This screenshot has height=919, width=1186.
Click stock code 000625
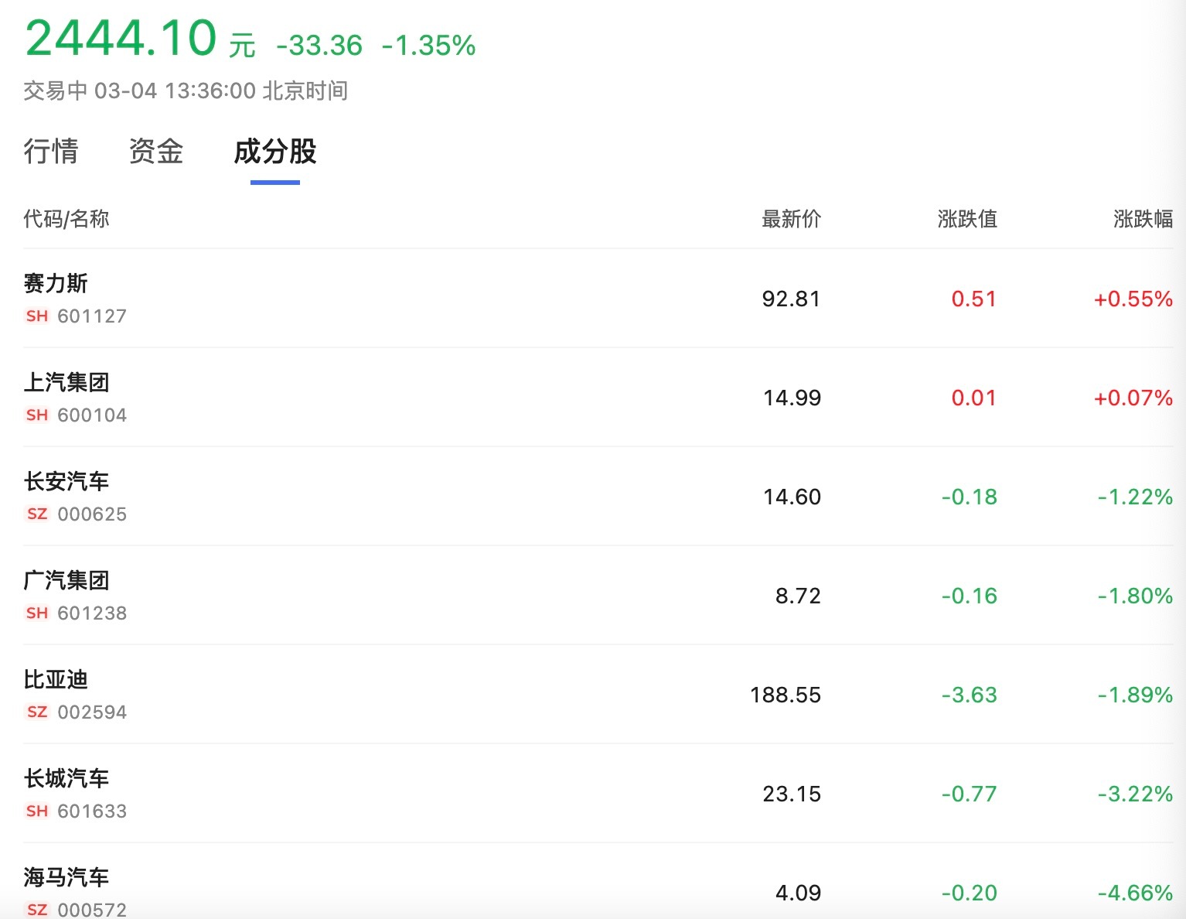pos(92,514)
